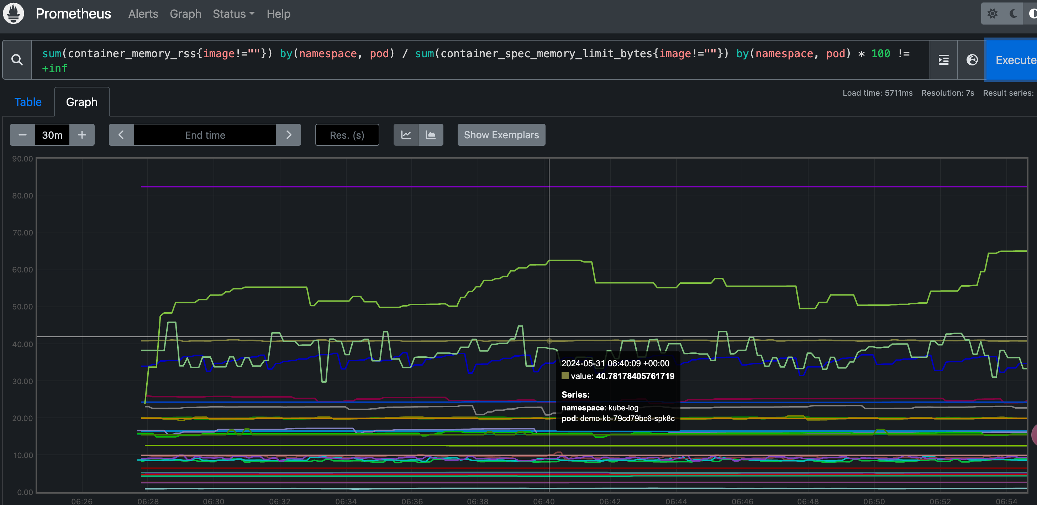Format the expression with indent icon
The image size is (1037, 505).
click(x=944, y=60)
